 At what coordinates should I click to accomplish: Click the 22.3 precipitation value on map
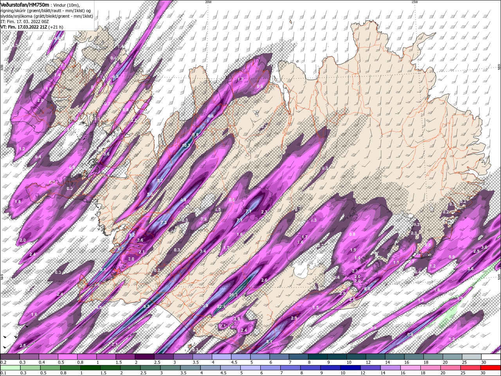point(221,306)
